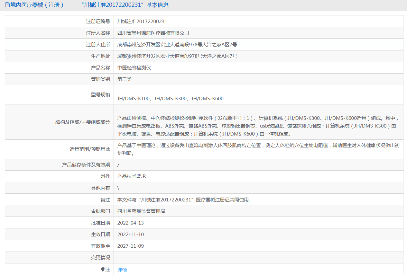Image resolution: width=407 pixels, height=275 pixels.
Task: Select effective date 2022-11-10
Action: coord(131,234)
